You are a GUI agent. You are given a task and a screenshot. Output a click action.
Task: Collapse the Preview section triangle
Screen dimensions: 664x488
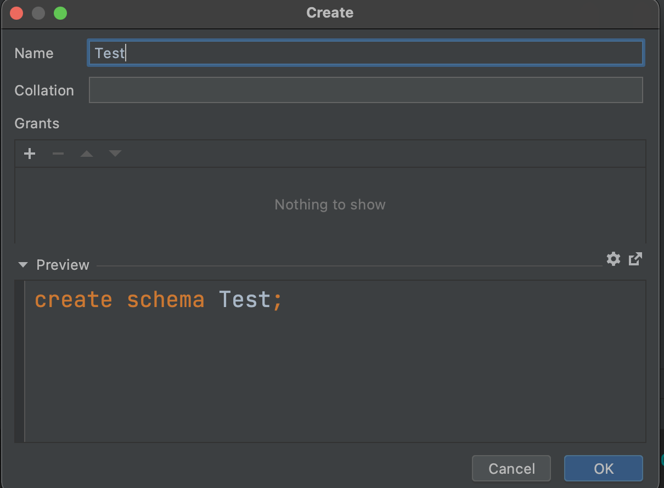[22, 265]
